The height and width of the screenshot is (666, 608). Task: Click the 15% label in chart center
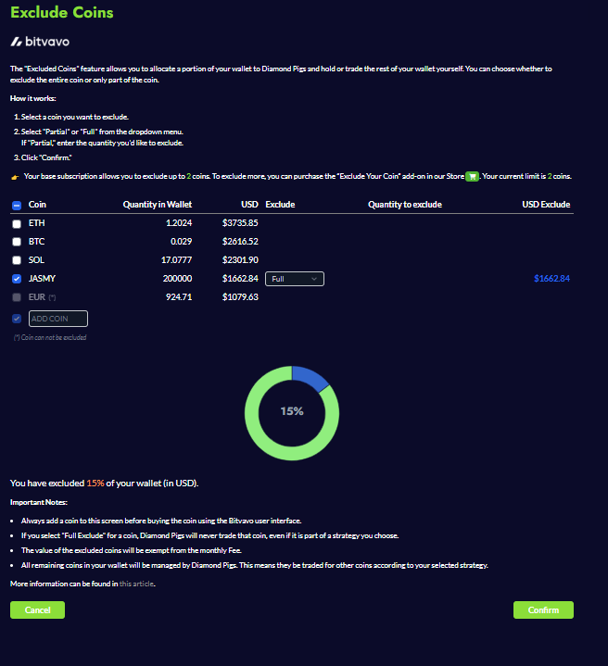click(292, 411)
